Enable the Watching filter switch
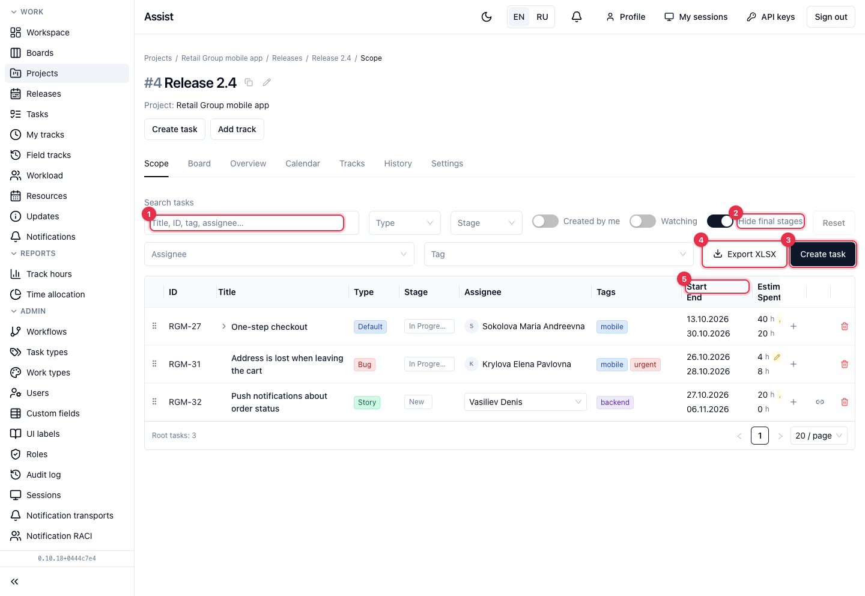 [x=643, y=221]
